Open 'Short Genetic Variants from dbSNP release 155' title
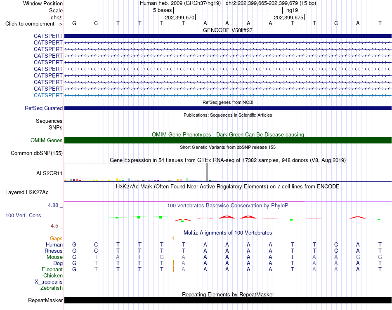The image size is (392, 310). (228, 148)
